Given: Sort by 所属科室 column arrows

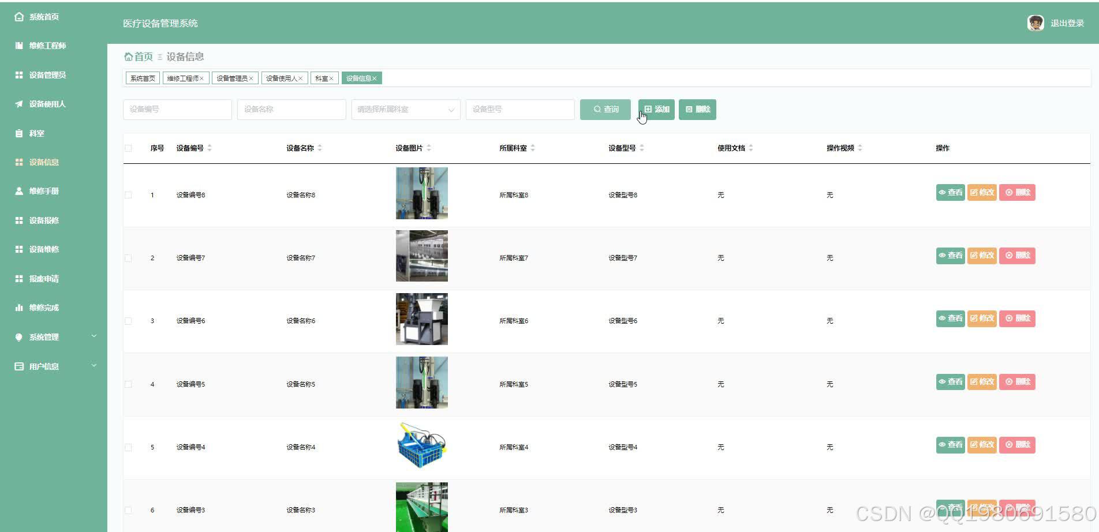Looking at the screenshot, I should (533, 148).
